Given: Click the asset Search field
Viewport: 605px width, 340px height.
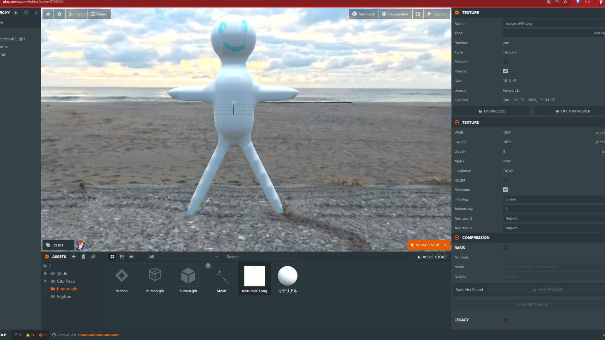Looking at the screenshot, I should coord(261,257).
